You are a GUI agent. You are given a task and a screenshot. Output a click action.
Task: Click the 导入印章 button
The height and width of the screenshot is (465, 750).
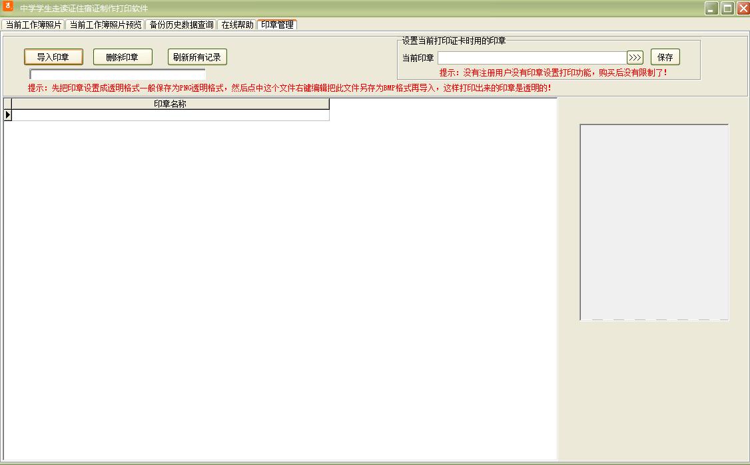pyautogui.click(x=53, y=57)
